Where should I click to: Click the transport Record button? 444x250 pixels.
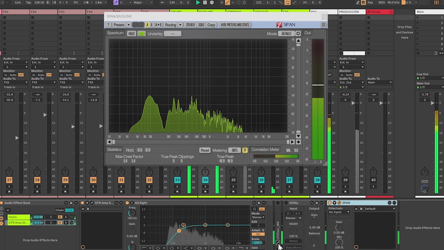[x=212, y=2]
